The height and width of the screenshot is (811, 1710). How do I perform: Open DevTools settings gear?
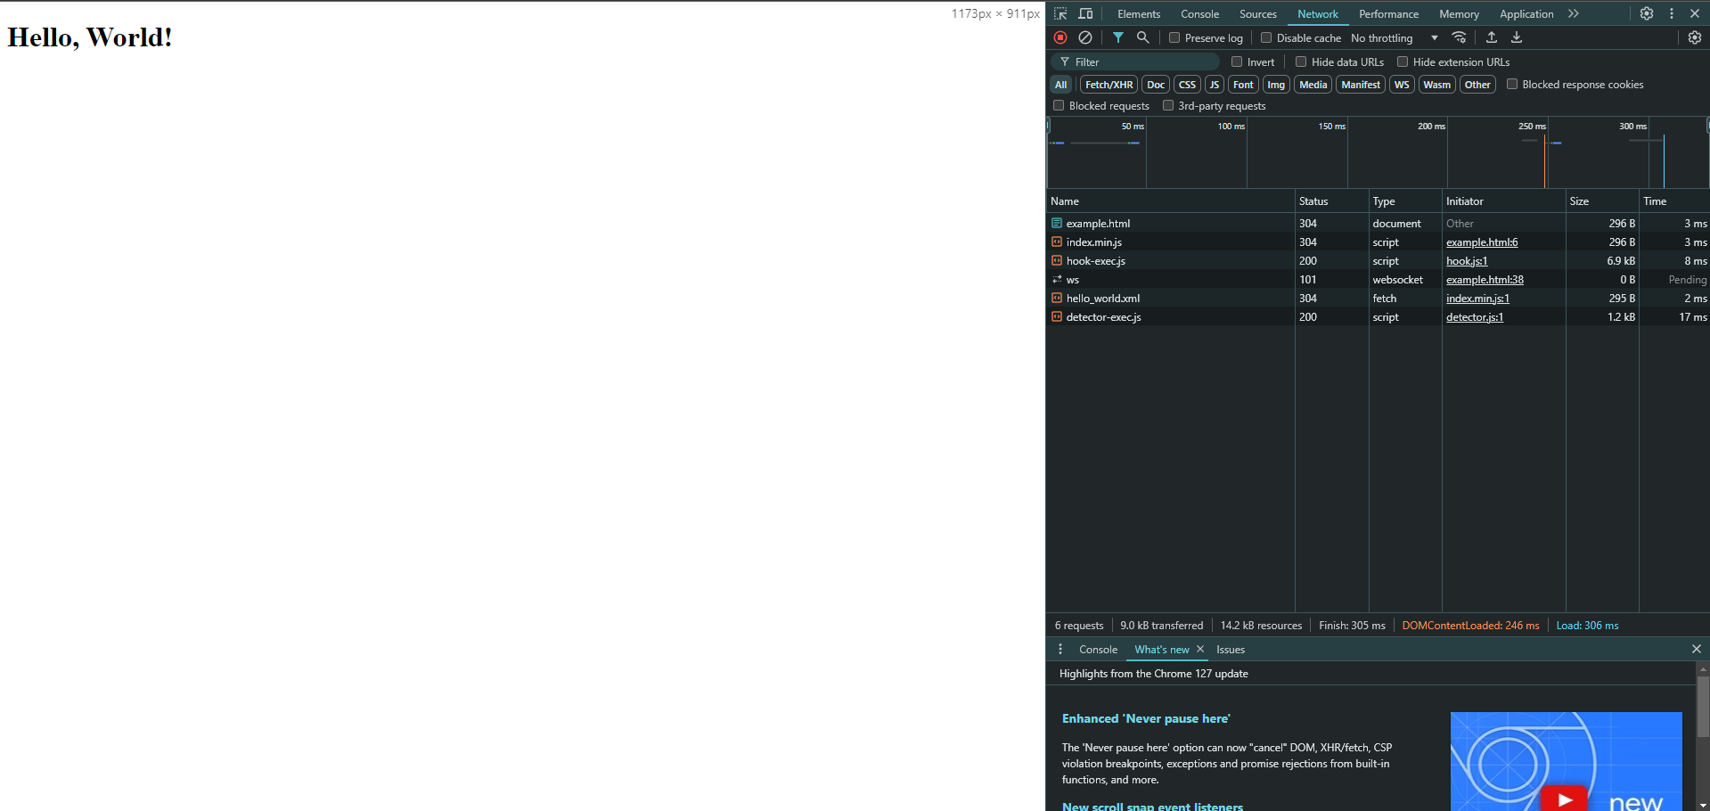(x=1647, y=13)
